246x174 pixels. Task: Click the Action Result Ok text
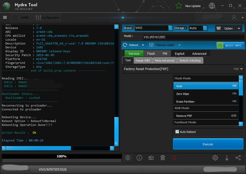coord(19,133)
